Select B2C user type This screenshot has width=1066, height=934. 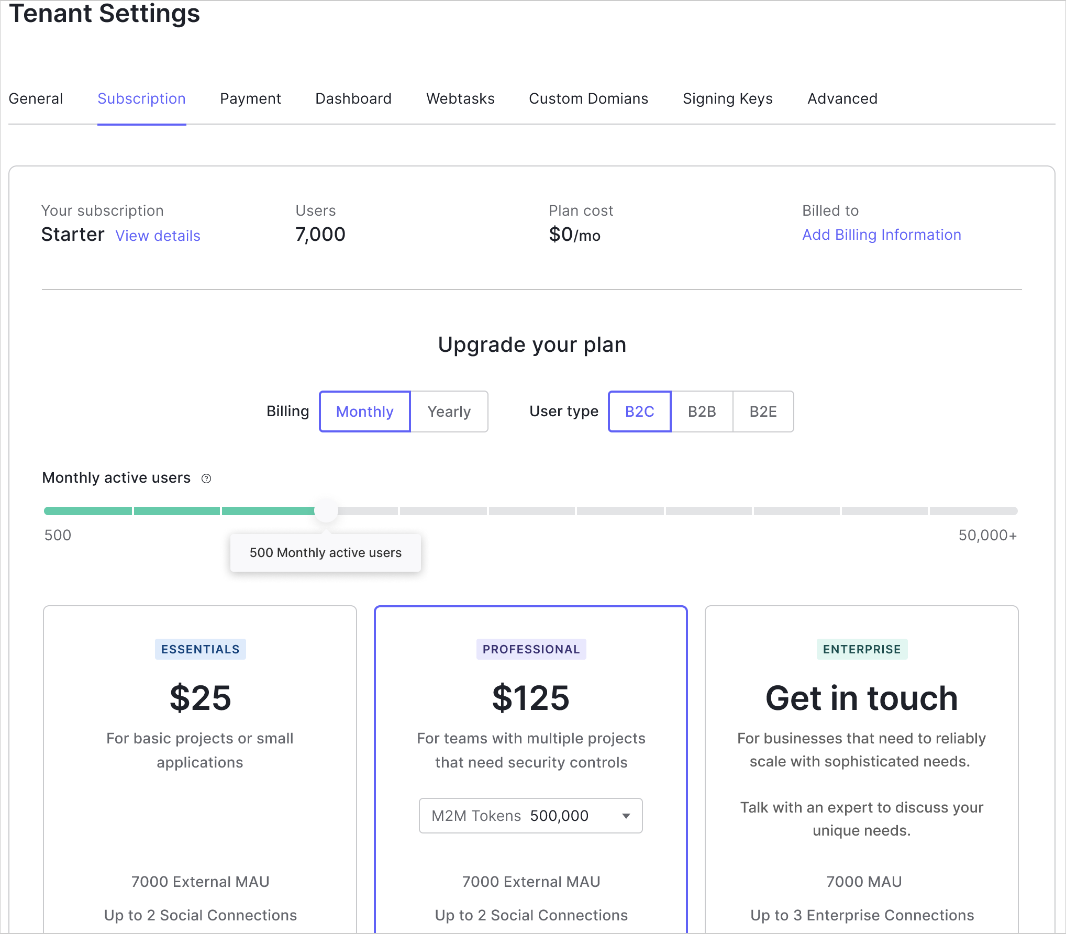tap(639, 412)
